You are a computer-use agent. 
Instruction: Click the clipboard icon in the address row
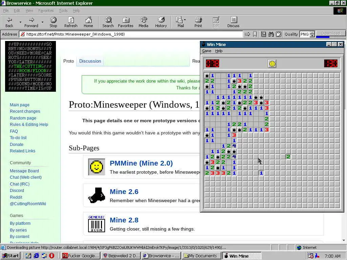(279, 34)
